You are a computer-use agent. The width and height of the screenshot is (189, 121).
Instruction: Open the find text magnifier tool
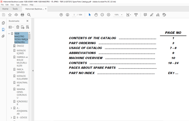click(x=29, y=15)
